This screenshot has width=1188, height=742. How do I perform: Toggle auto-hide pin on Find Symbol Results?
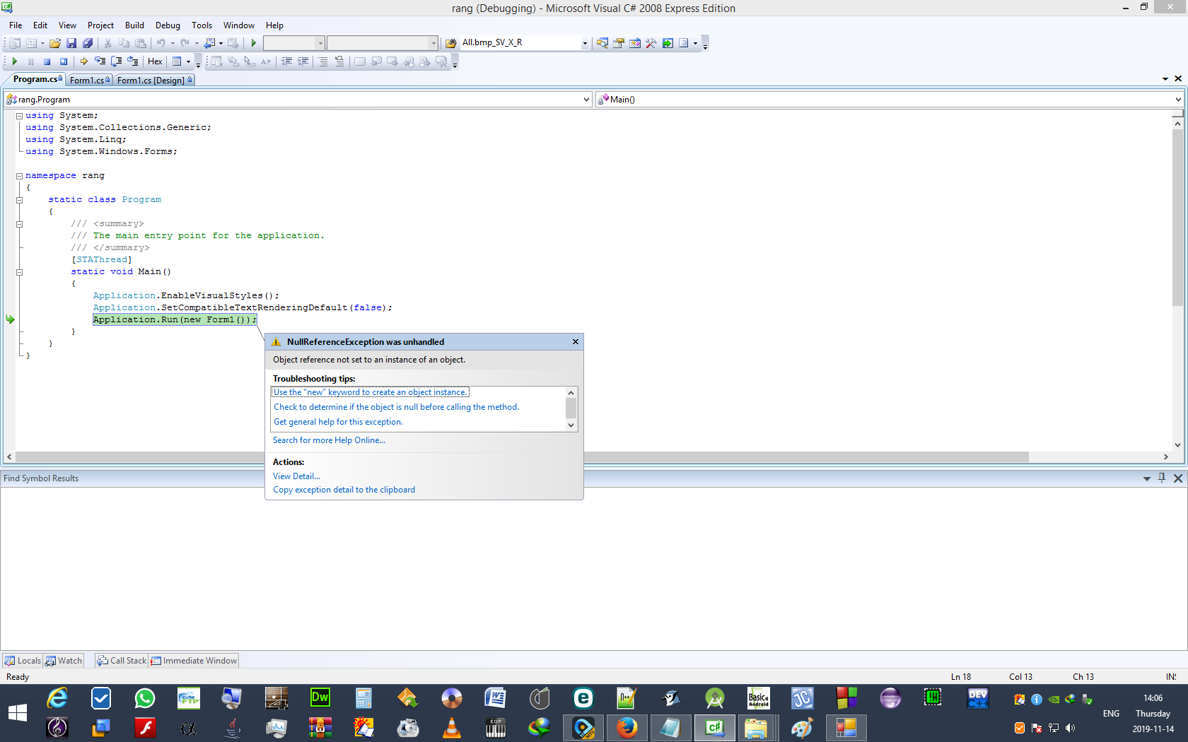[x=1162, y=478]
